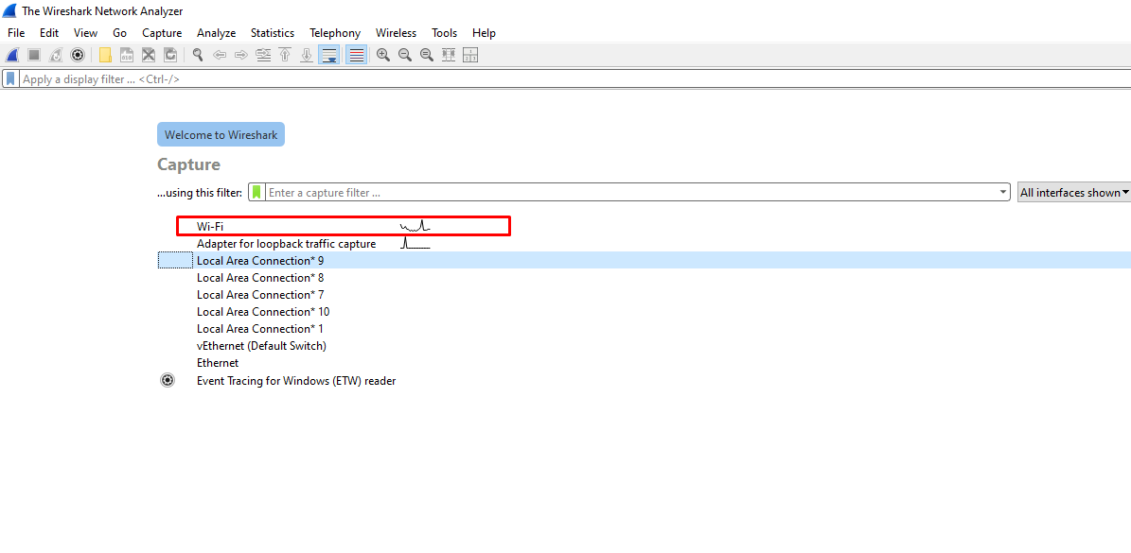This screenshot has height=553, width=1131.
Task: Select Local Area Connection* 1
Action: click(x=260, y=328)
